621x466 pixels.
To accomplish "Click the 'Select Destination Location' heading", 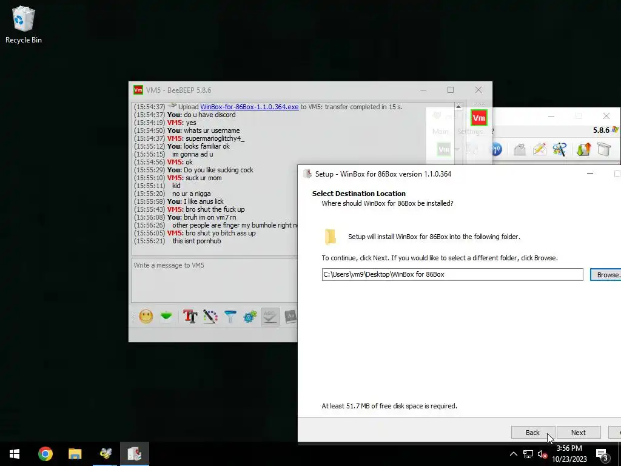I will coord(359,194).
